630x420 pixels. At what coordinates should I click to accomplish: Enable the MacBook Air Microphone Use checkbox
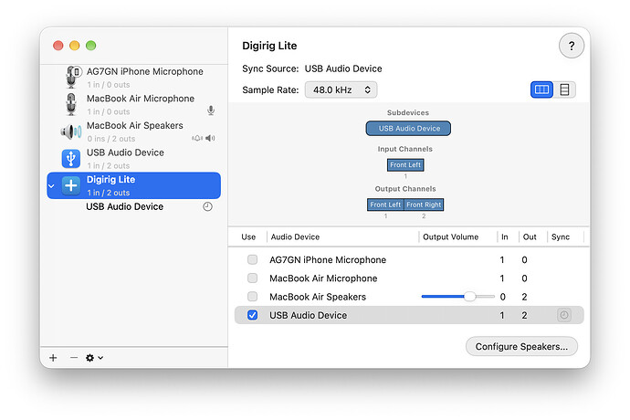pos(252,278)
